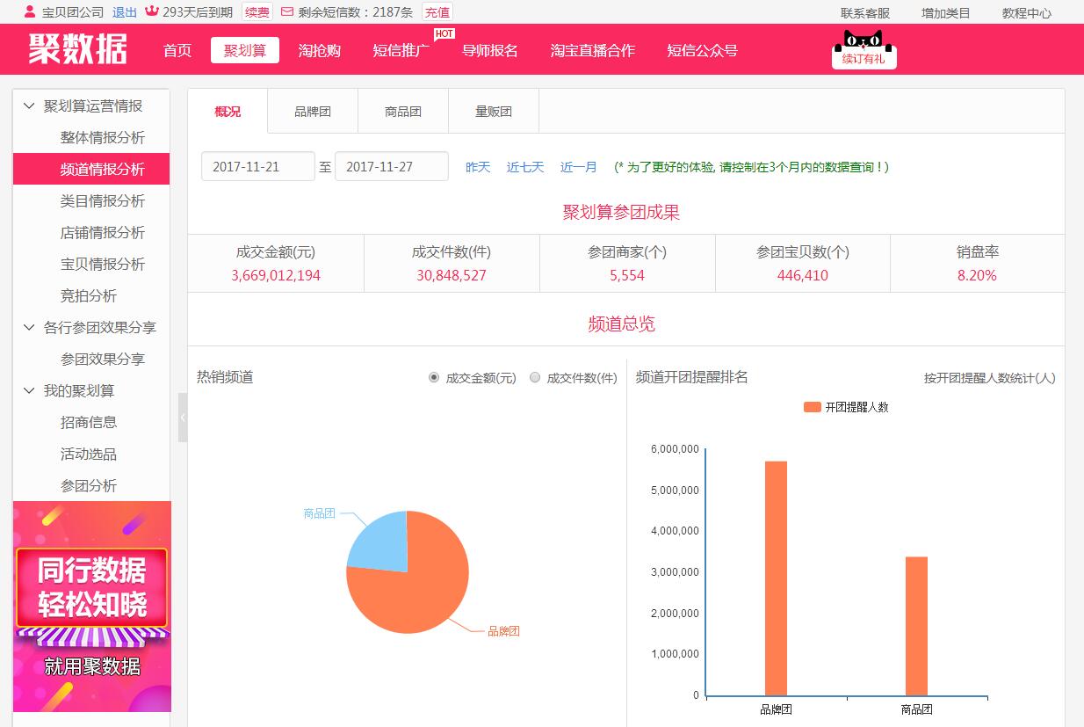Open 频道情报分析 in the sidebar
1084x727 pixels.
click(x=91, y=169)
